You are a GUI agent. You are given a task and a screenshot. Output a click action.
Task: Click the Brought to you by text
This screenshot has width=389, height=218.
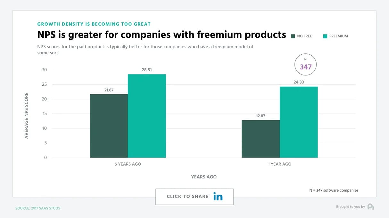pos(350,207)
